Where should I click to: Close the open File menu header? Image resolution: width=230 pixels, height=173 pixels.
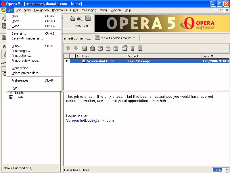click(x=10, y=10)
